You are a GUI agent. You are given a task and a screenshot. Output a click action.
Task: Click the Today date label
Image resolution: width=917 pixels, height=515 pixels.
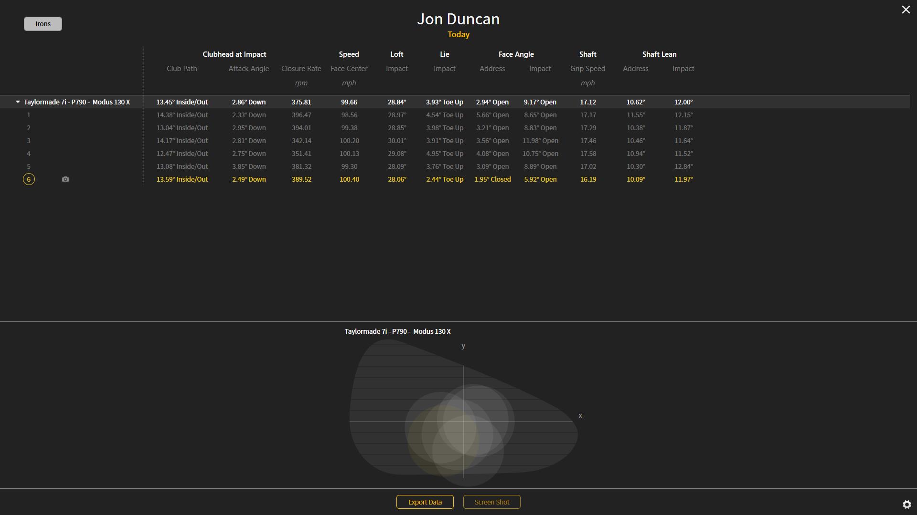pyautogui.click(x=458, y=34)
